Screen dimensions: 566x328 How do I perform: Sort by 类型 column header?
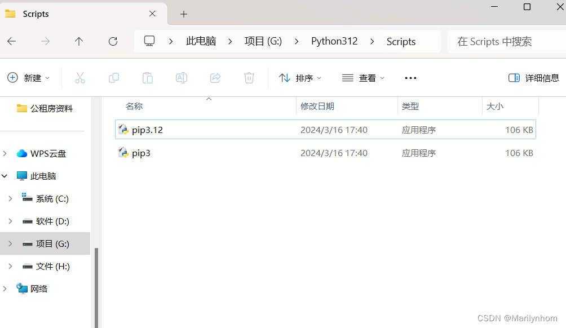point(410,106)
